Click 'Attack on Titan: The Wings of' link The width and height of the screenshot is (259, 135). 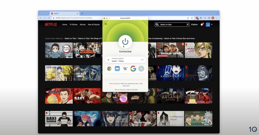click(90, 39)
